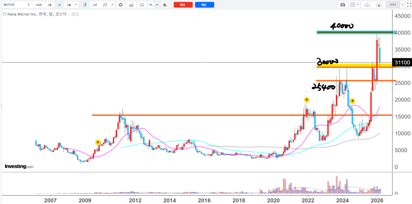Toggle fullscreen chart mode
This screenshot has height=204, width=412.
point(409,5)
